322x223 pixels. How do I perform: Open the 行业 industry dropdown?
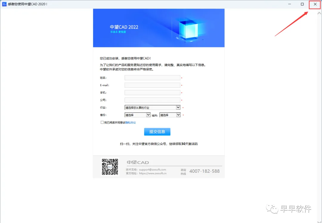pos(152,107)
